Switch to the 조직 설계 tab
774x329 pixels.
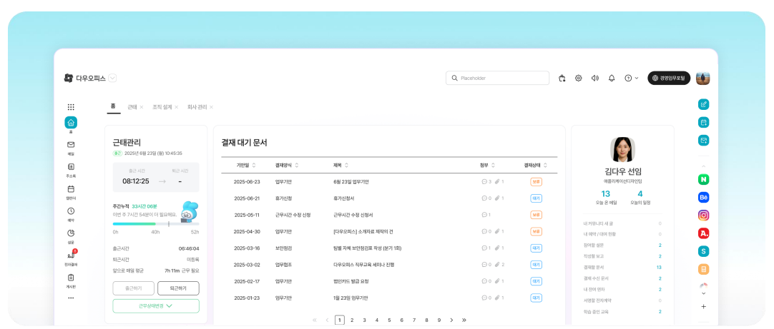[x=162, y=107]
